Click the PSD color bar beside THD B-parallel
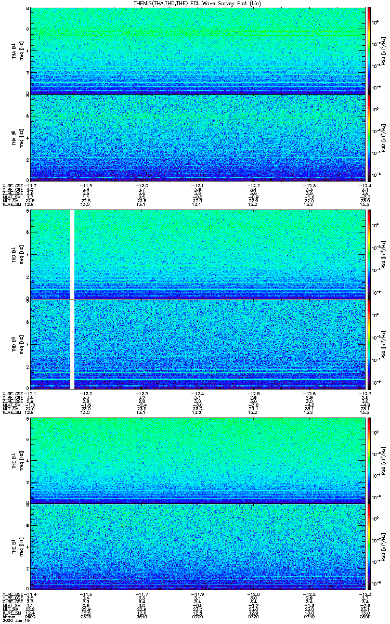The height and width of the screenshot is (624, 390). coord(369,344)
